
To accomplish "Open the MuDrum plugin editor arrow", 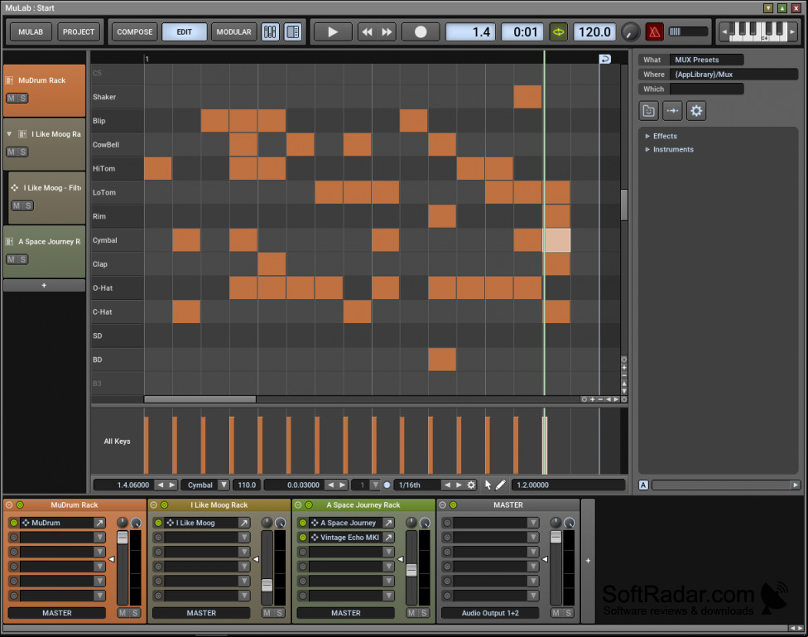I will coord(99,523).
